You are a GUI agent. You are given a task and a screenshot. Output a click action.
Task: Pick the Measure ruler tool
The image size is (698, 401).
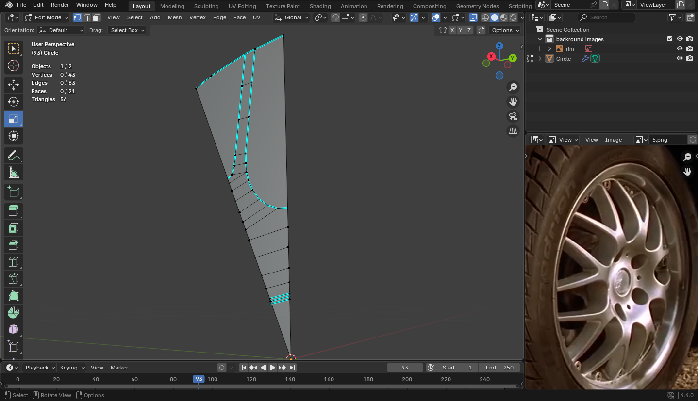[x=14, y=173]
